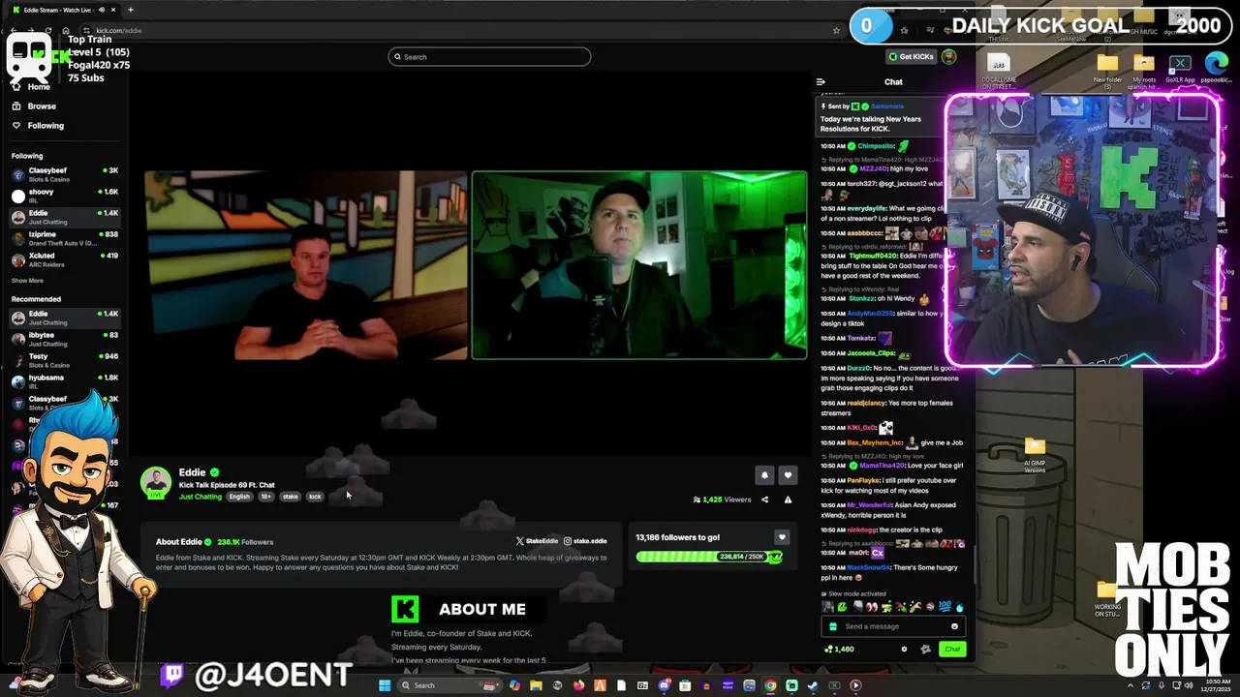This screenshot has width=1240, height=697.
Task: Open stake.eddie Instagram link
Action: [586, 541]
